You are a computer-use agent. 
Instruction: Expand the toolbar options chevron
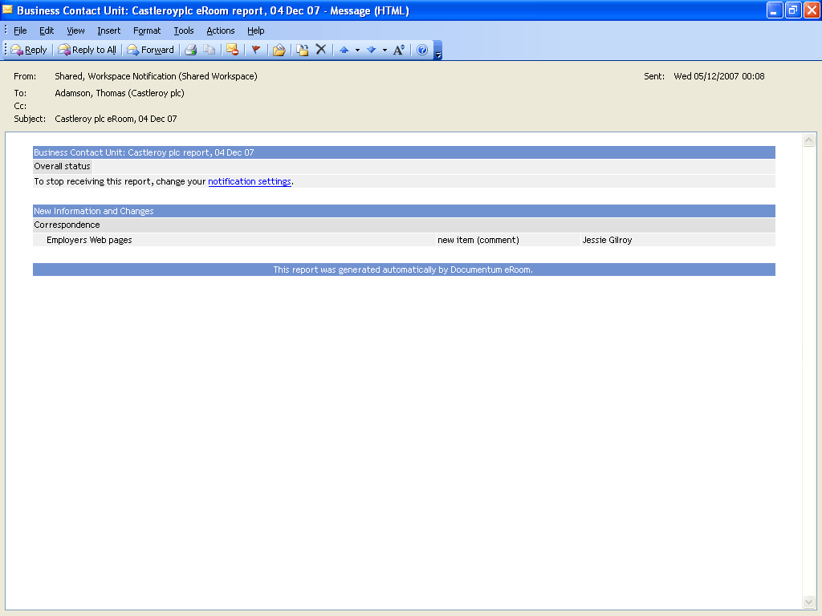(437, 54)
